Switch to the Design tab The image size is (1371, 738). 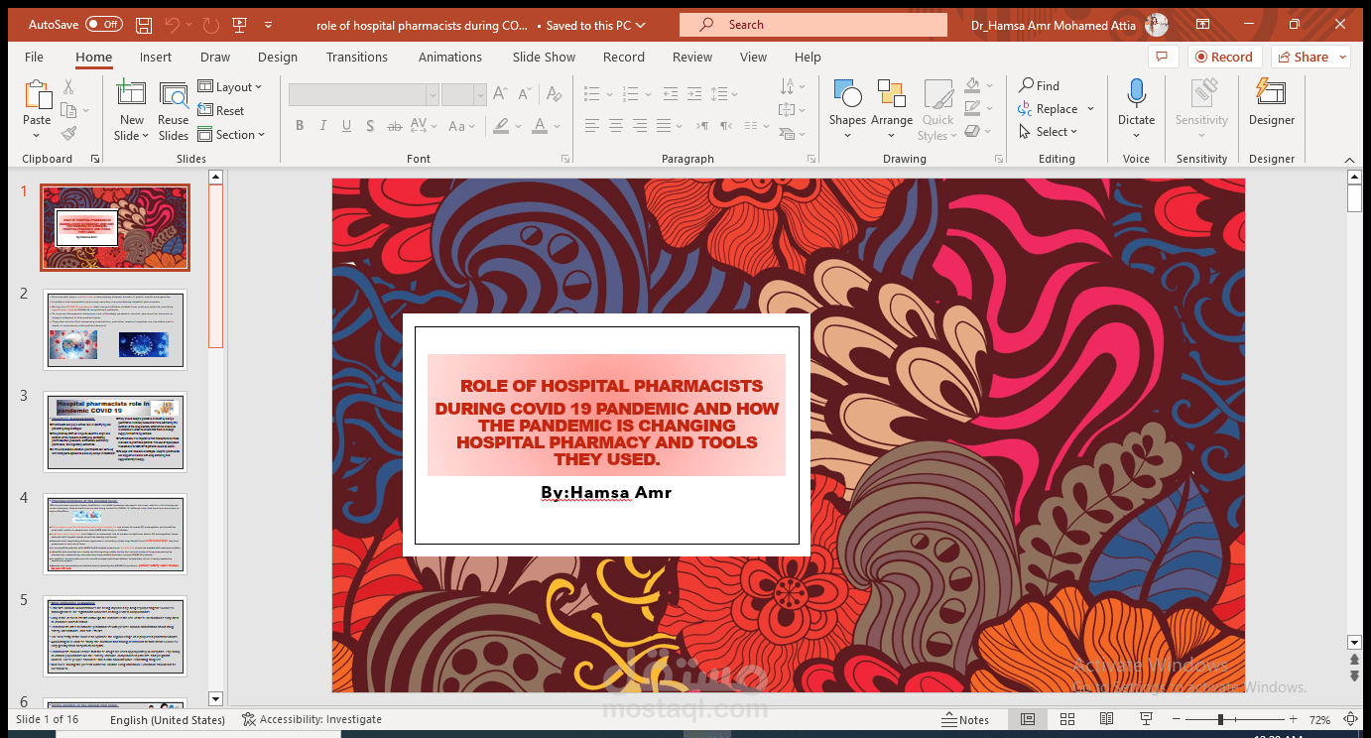click(x=278, y=57)
